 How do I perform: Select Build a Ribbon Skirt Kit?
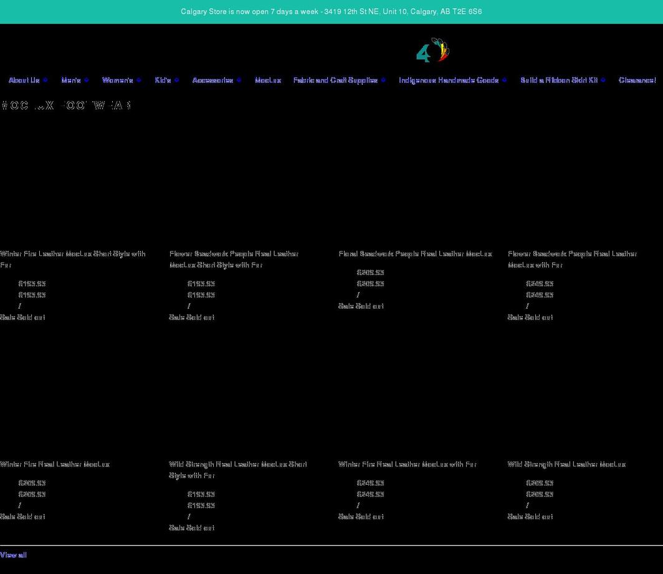click(x=559, y=80)
